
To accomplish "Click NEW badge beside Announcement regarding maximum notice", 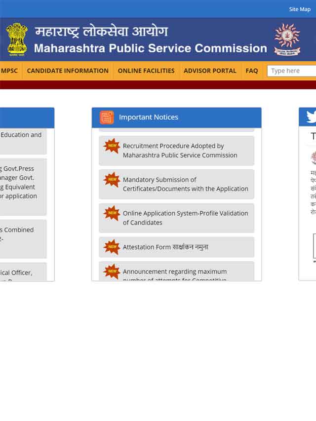I will pyautogui.click(x=112, y=271).
